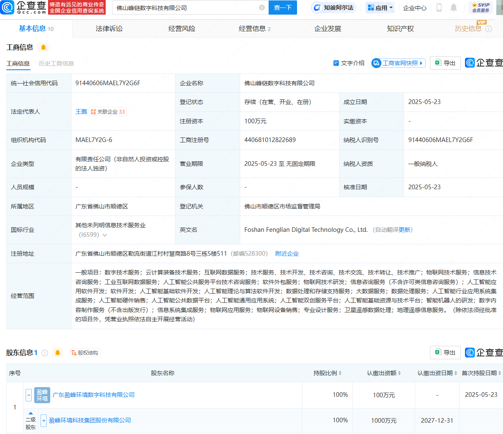Viewport: 503px width, 434px height.
Task: Select 企业名称 value 佛山峰链数字科技有限公司
Action: pos(279,83)
